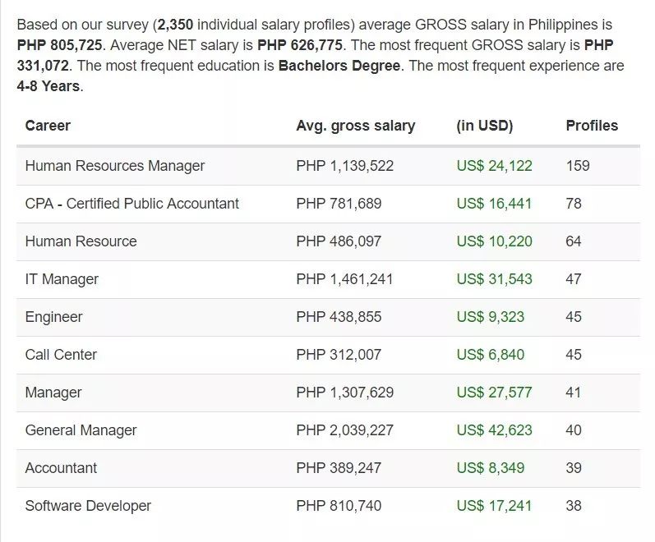
Task: Select the Engineer career entry
Action: pyautogui.click(x=54, y=317)
